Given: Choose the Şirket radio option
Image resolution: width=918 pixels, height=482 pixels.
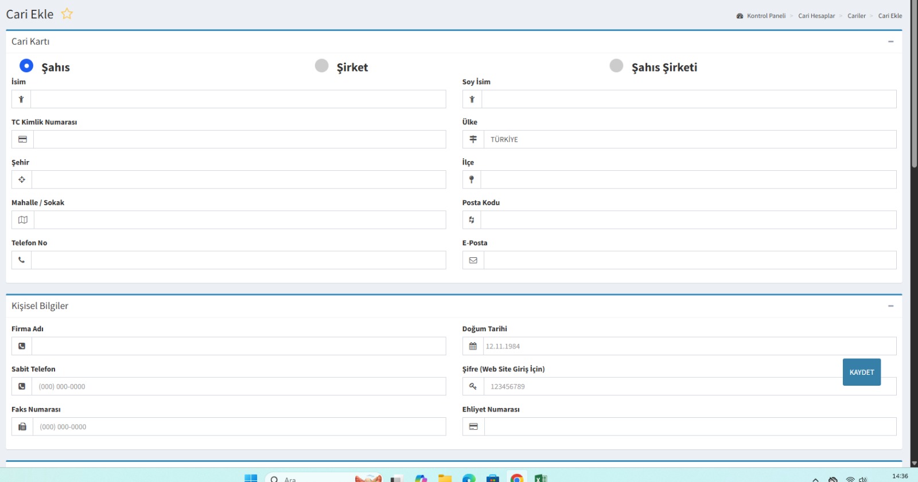Looking at the screenshot, I should point(322,65).
